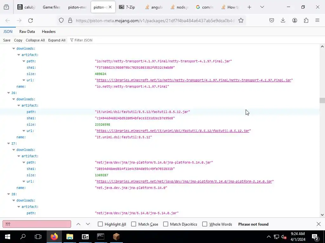Click the vertical scrollbar thumb
Image resolution: width=325 pixels, height=243 pixels.
[322, 100]
